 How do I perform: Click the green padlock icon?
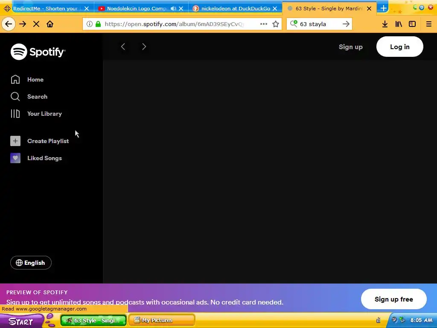pos(98,24)
